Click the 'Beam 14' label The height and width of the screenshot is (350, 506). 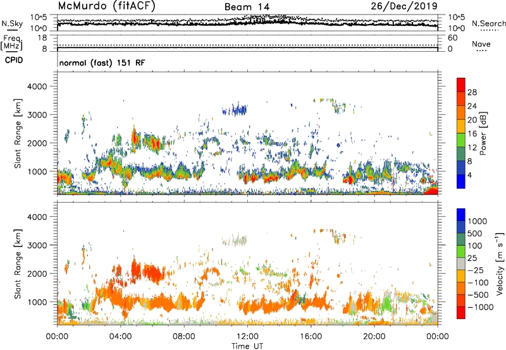point(247,7)
